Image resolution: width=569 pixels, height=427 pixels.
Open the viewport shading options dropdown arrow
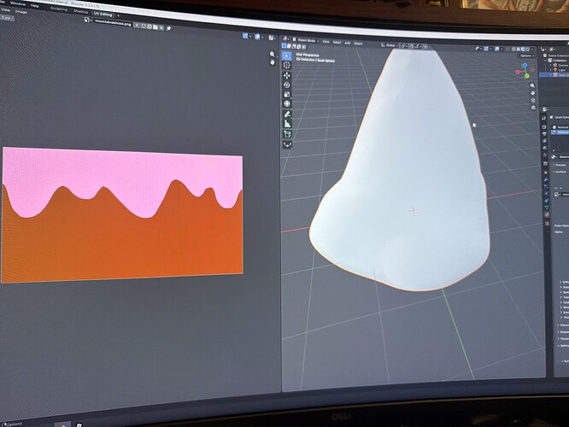click(x=533, y=50)
